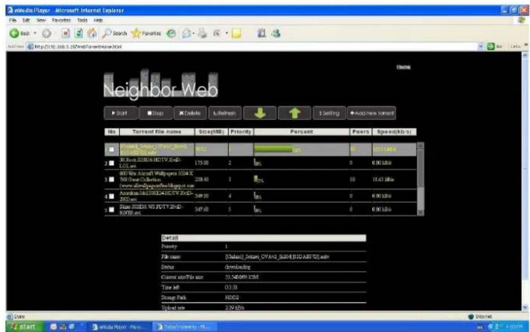Click the Start torrent button

pos(120,113)
